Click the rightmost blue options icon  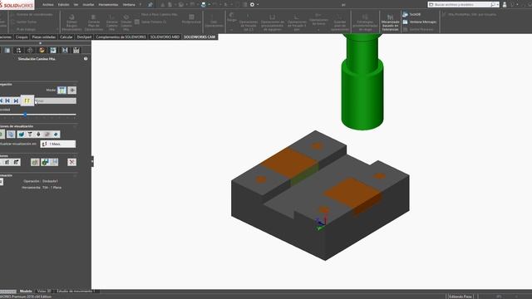[54, 163]
